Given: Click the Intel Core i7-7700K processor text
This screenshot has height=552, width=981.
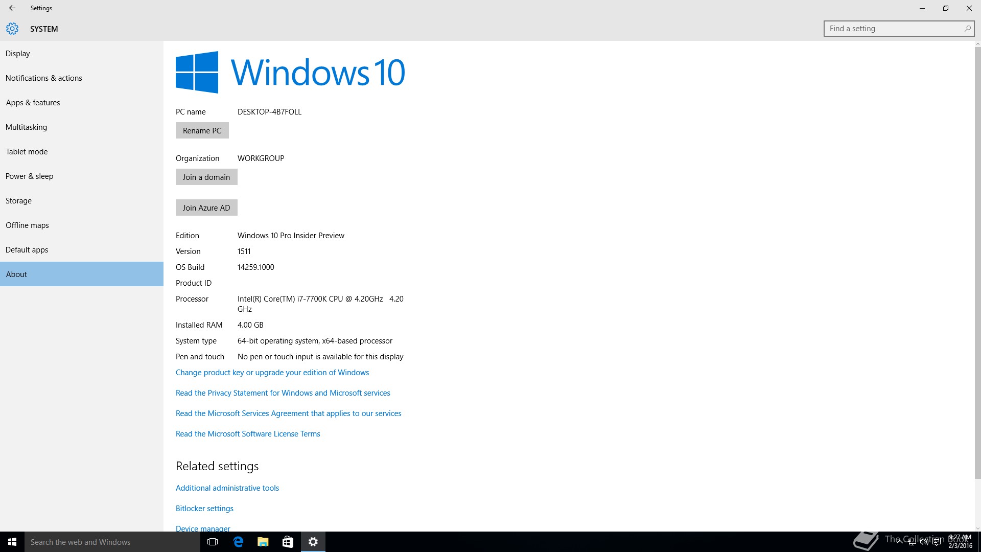Looking at the screenshot, I should click(x=320, y=304).
